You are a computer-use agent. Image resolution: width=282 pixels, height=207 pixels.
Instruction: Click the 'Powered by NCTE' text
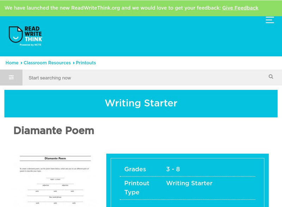31,45
